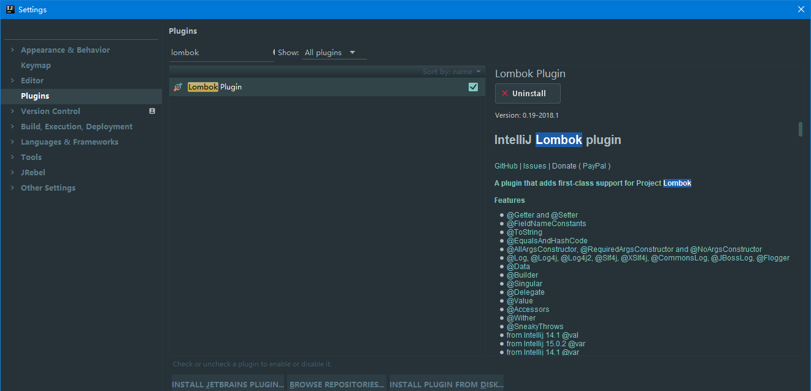Image resolution: width=811 pixels, height=391 pixels.
Task: Open Languages & Frameworks settings
Action: tap(69, 142)
